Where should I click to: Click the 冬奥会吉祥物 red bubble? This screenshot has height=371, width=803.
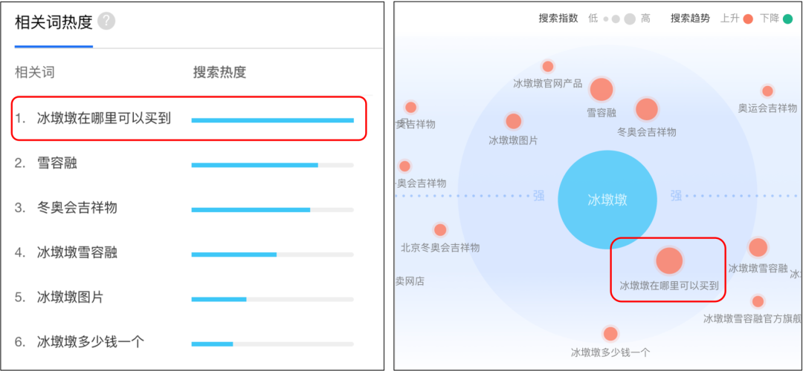click(647, 109)
